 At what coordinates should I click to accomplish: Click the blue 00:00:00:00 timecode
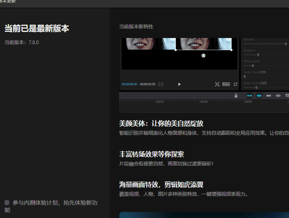[x=129, y=84]
